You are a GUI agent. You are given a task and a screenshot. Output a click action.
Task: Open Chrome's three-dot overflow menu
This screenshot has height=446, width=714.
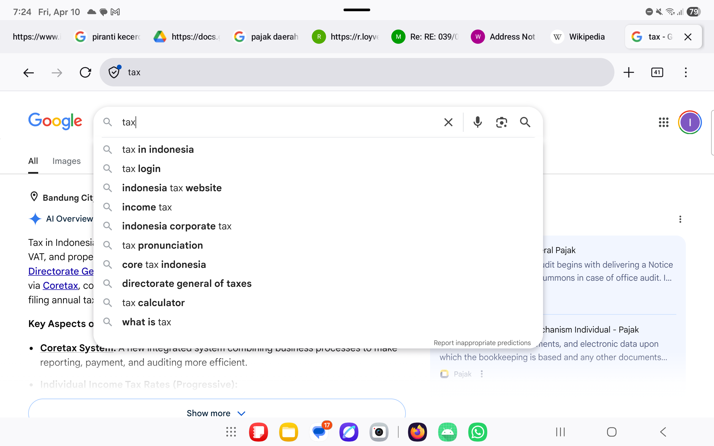pos(686,72)
